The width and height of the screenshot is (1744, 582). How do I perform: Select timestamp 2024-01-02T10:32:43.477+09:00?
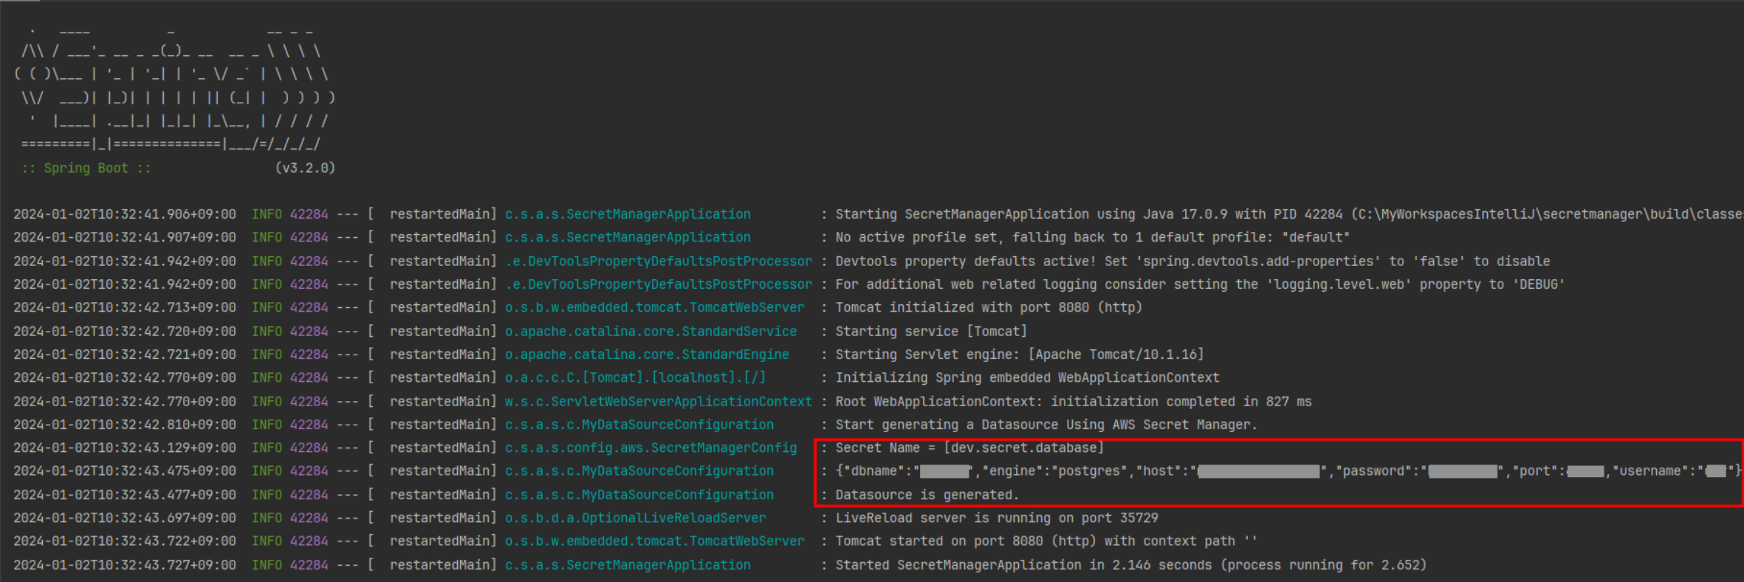point(125,495)
